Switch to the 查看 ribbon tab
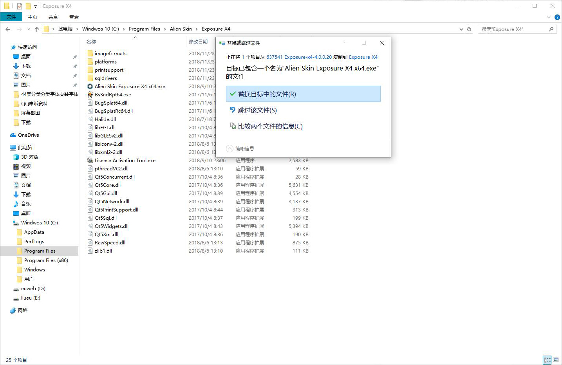Screen dimensions: 562x365 click(74, 17)
